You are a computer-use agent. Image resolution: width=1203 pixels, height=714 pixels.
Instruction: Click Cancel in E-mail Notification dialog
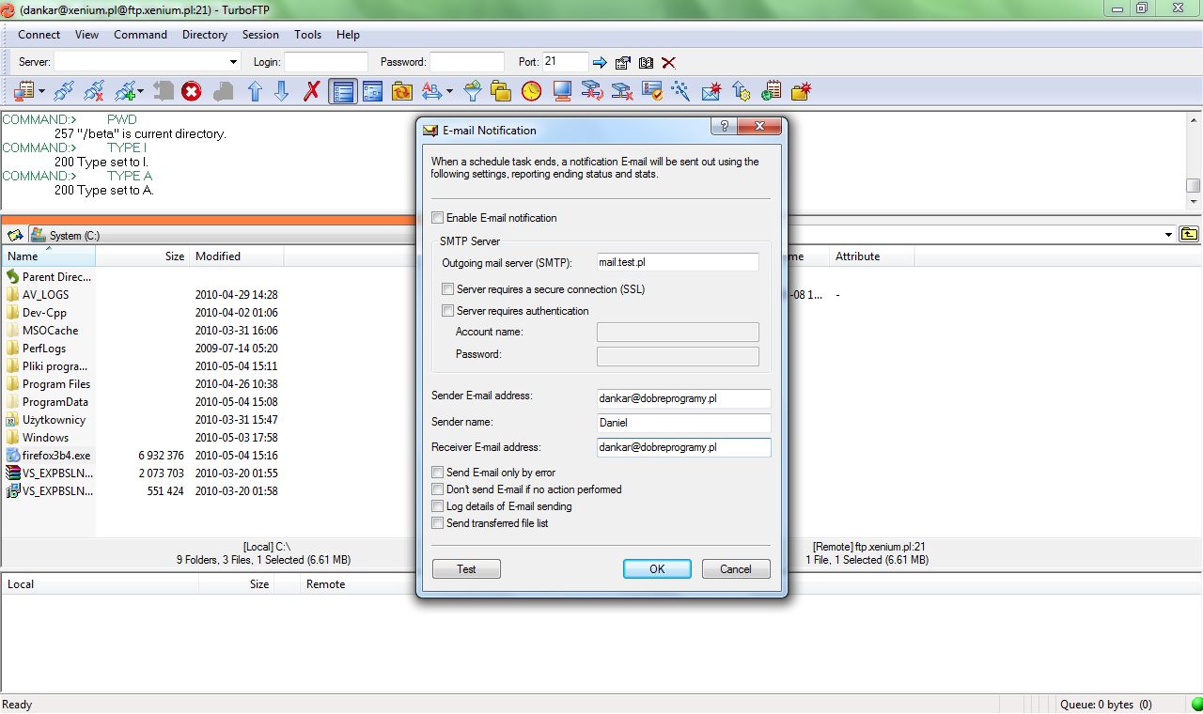pos(736,568)
